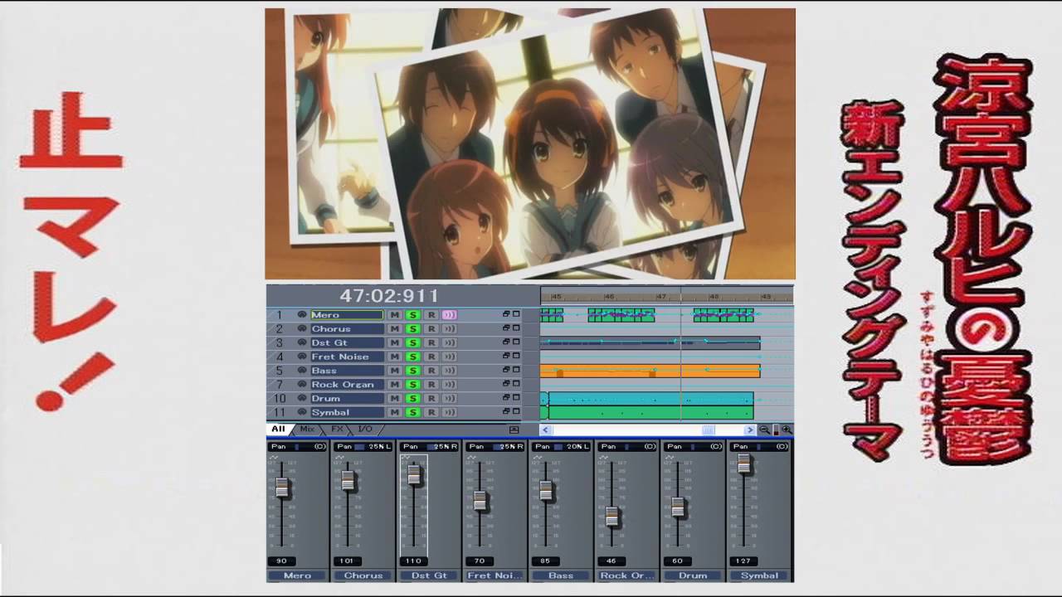Click the MIDI track icon beside Chorus
Screen dimensions: 1062x597
click(x=302, y=329)
